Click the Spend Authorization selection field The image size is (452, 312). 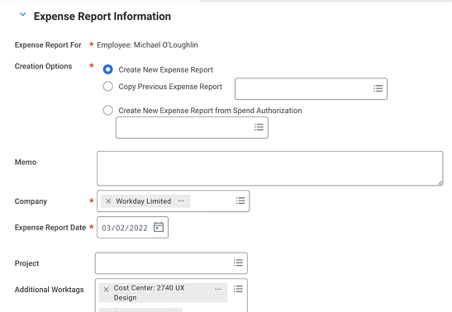(x=192, y=127)
